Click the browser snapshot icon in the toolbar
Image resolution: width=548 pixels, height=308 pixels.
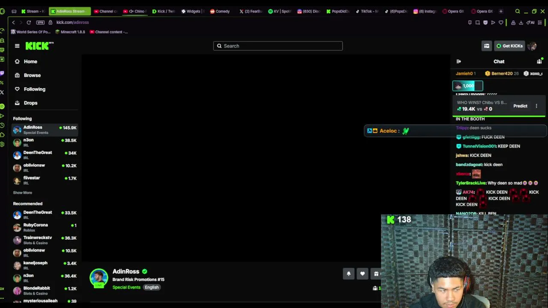(x=478, y=22)
